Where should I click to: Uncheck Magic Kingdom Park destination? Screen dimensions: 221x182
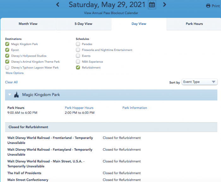pos(7,44)
